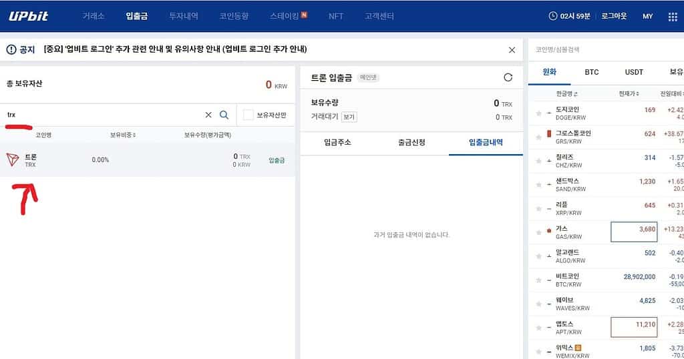The image size is (684, 359).
Task: Sort market list by 전일대비
Action: click(672, 93)
